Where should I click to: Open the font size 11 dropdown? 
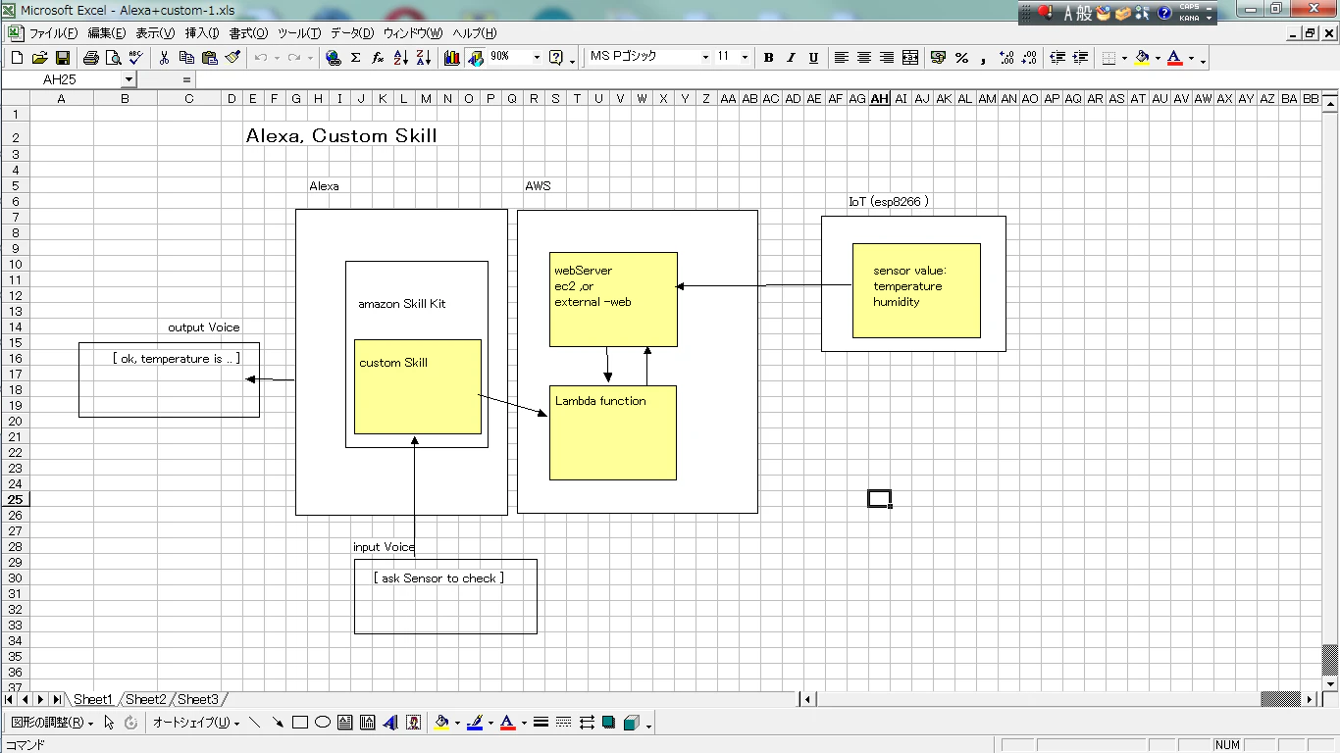[x=745, y=58]
